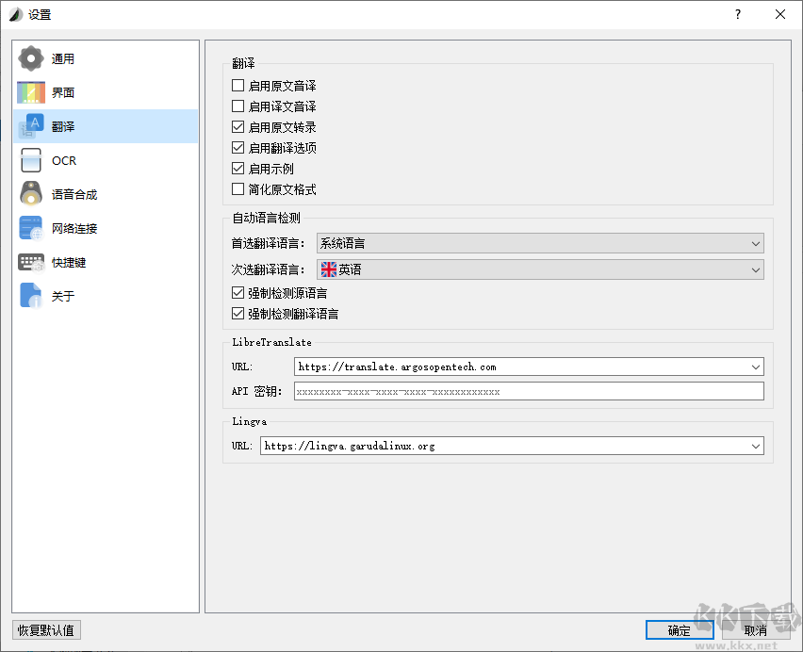Toggle the 强制检测源语言 checkbox
This screenshot has height=652, width=803.
238,293
